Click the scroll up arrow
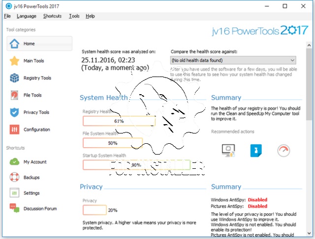This screenshot has height=239, width=315. pos(309,45)
